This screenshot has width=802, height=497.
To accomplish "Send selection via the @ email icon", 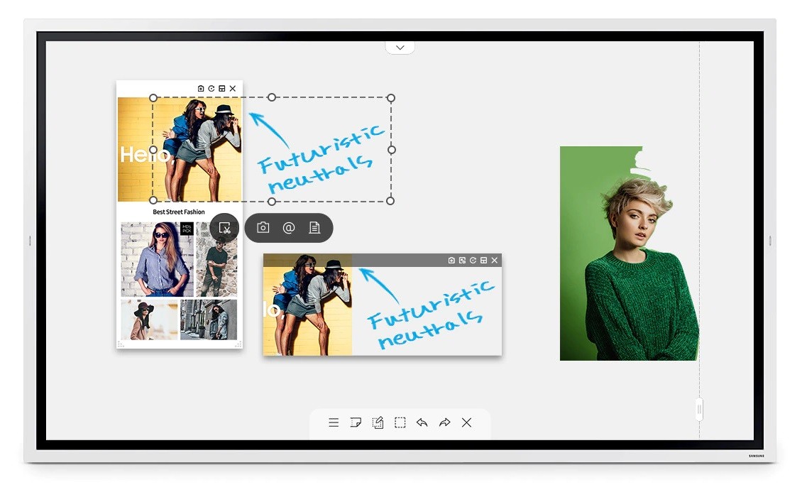I will click(289, 228).
